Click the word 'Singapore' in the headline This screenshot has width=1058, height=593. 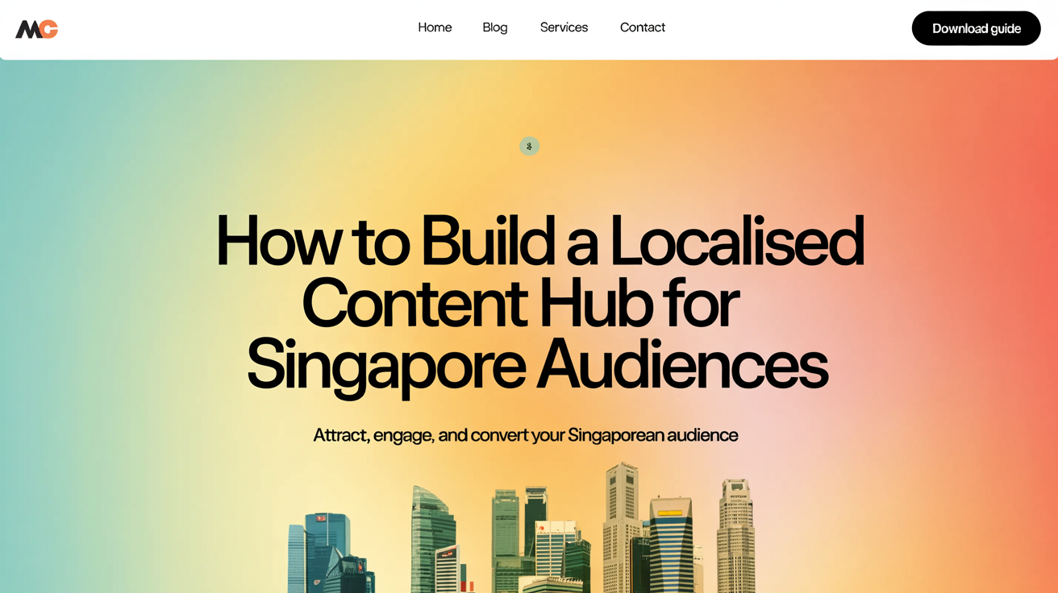[x=385, y=365]
